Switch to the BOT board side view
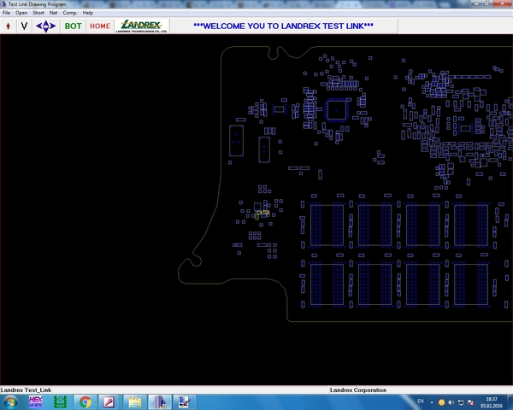 click(74, 26)
